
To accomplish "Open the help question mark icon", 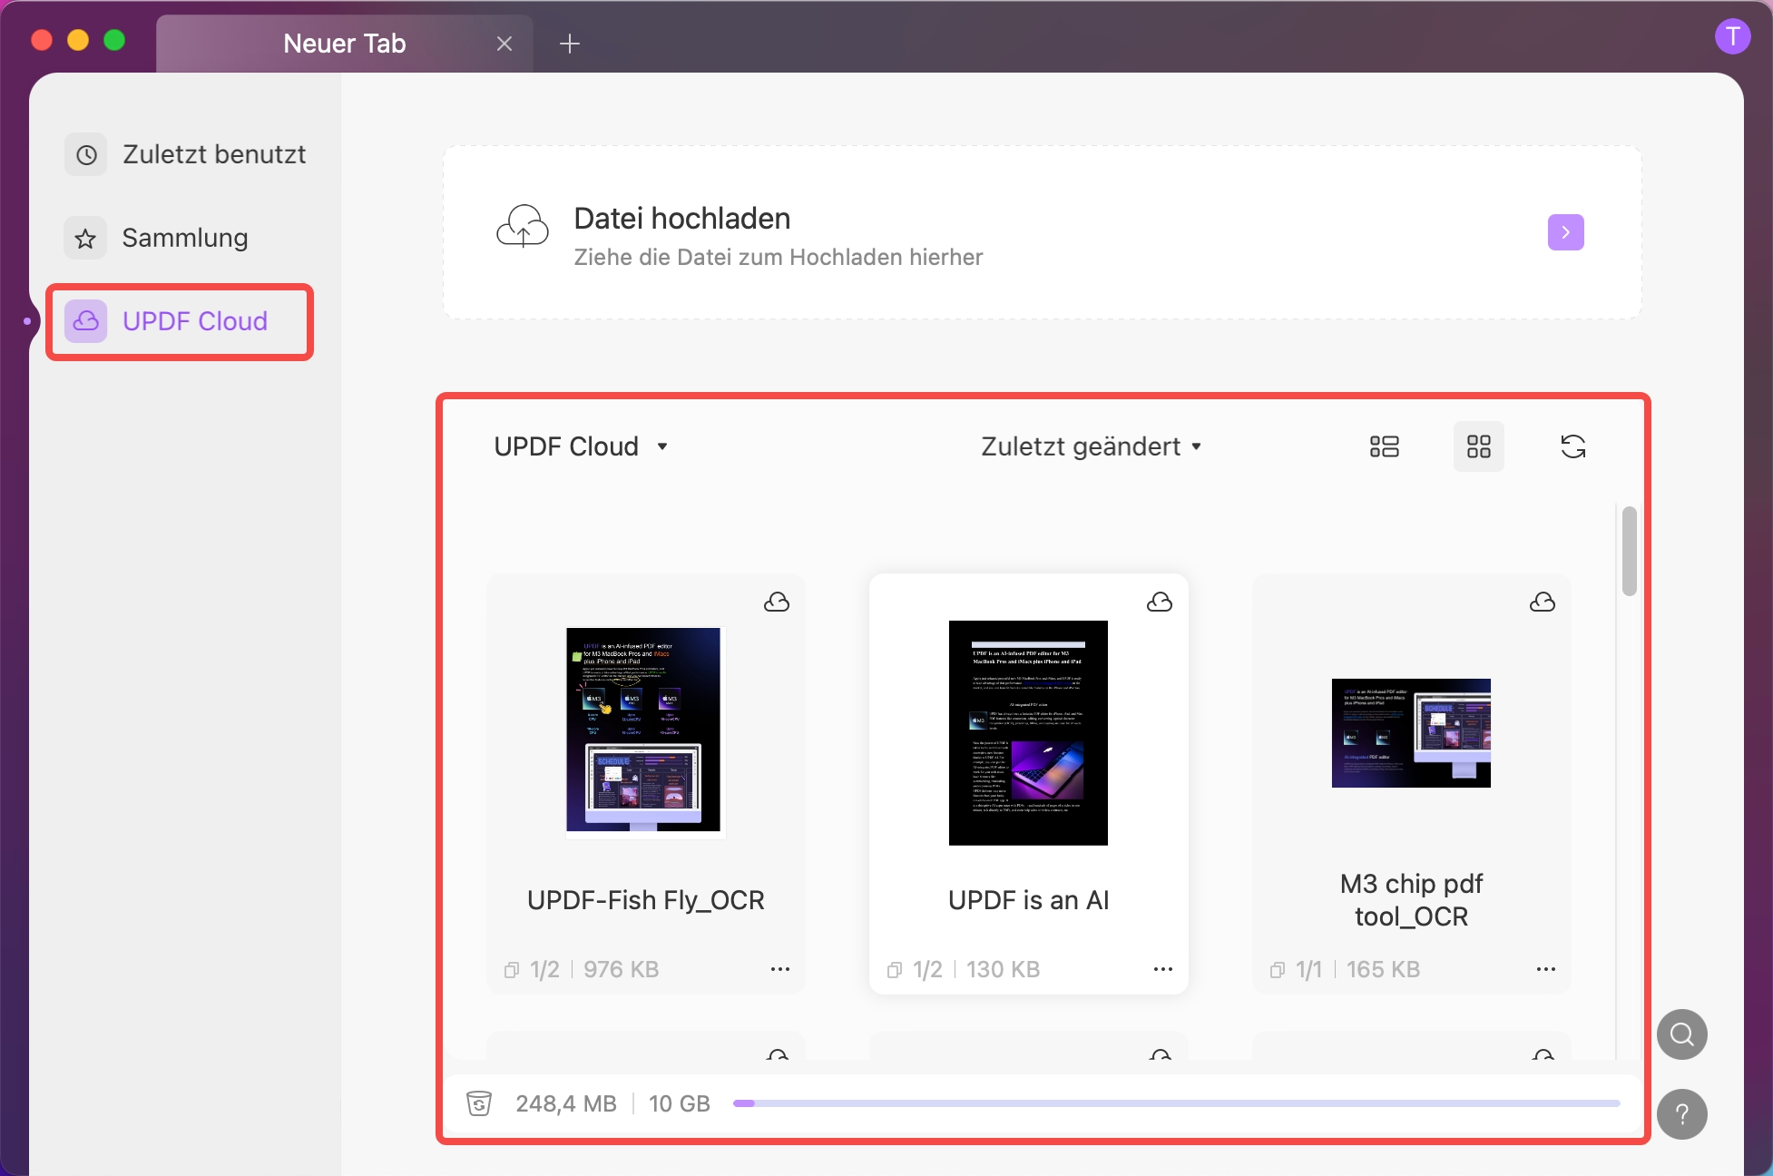I will 1681,1115.
